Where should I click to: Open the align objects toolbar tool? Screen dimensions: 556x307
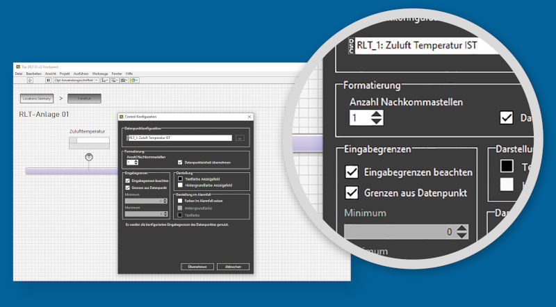coord(104,81)
